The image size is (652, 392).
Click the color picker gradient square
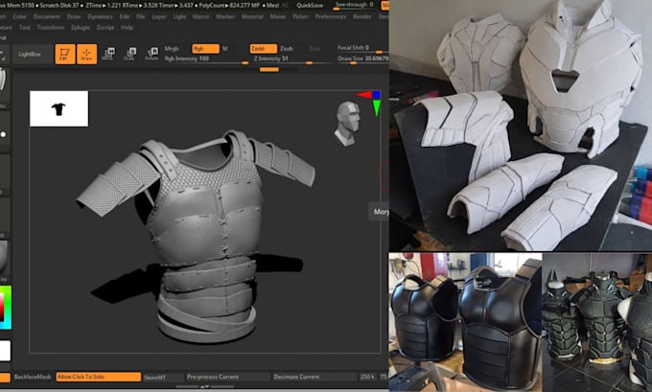(5, 308)
